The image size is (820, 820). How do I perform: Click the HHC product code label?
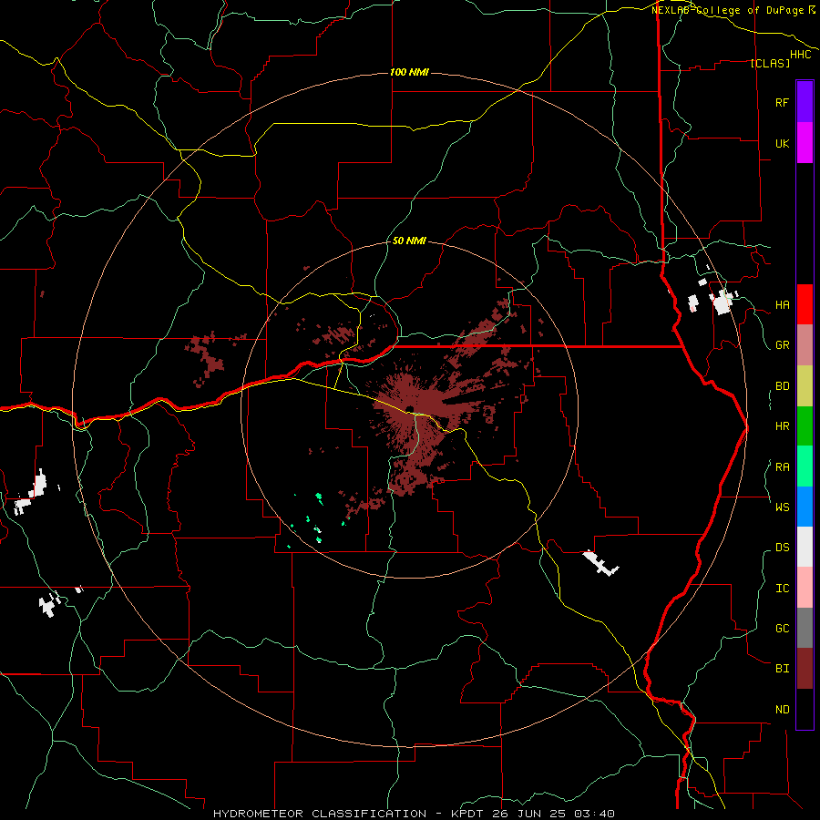pyautogui.click(x=801, y=55)
